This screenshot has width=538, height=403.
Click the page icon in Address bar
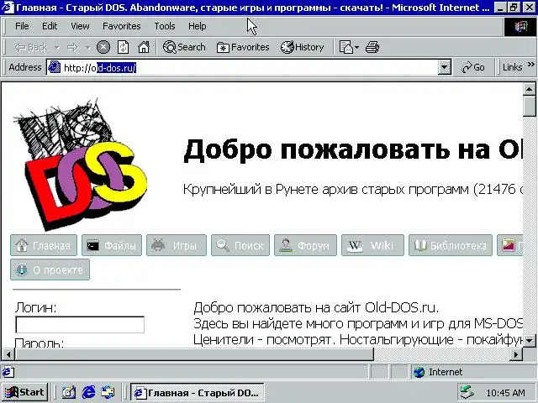pyautogui.click(x=54, y=67)
